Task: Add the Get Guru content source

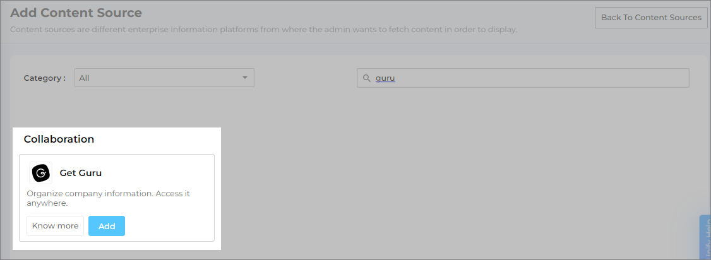Action: 107,226
